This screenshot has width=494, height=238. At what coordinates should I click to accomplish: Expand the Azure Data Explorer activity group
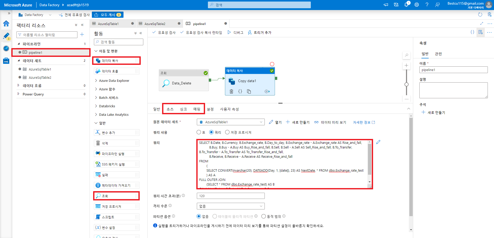coord(96,81)
